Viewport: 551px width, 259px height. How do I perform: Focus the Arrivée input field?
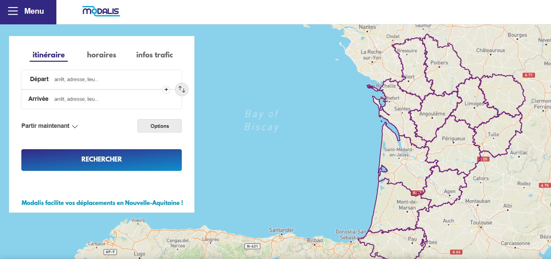pyautogui.click(x=101, y=99)
